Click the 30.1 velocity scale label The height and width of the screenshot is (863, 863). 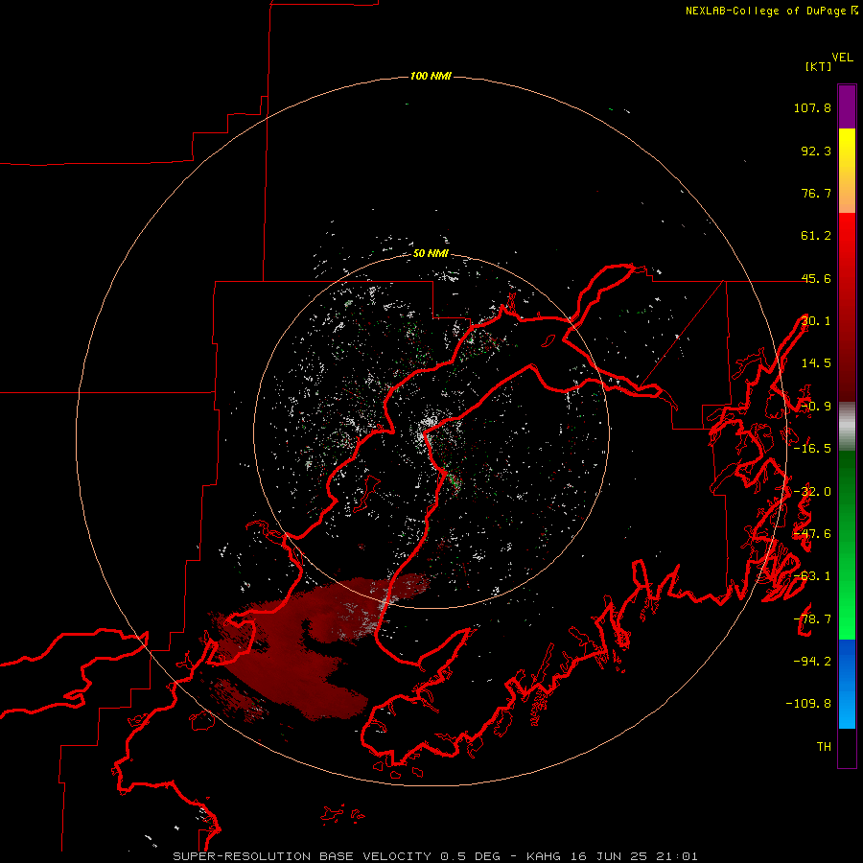pyautogui.click(x=816, y=321)
